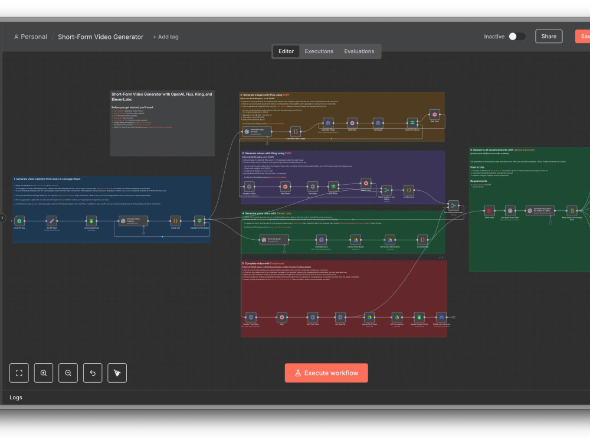Select the List Elements node in the Kling section
This screenshot has width=590, height=443.
coord(409,190)
